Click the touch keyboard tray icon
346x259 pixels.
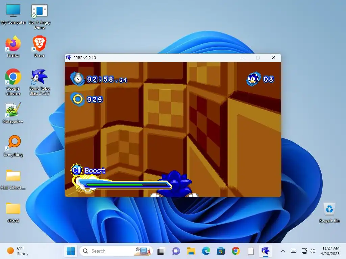pyautogui.click(x=294, y=251)
